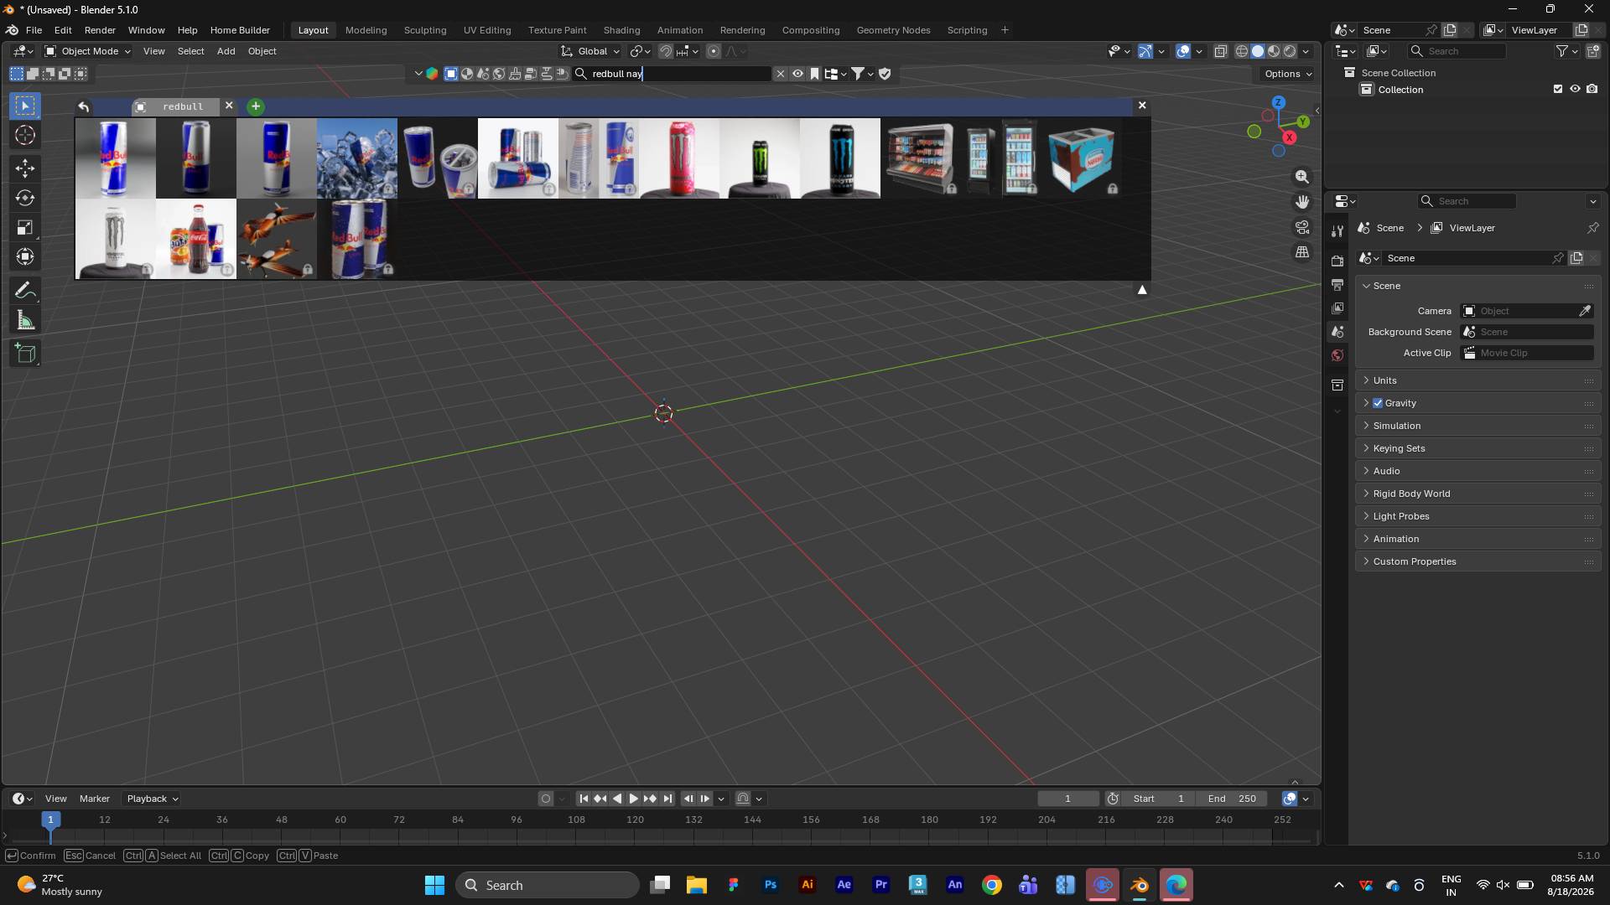The image size is (1610, 905).
Task: Click the timeline frame 1 playhead
Action: (x=50, y=820)
